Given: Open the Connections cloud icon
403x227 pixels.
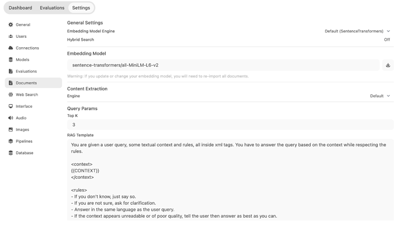Looking at the screenshot, I should pos(11,48).
